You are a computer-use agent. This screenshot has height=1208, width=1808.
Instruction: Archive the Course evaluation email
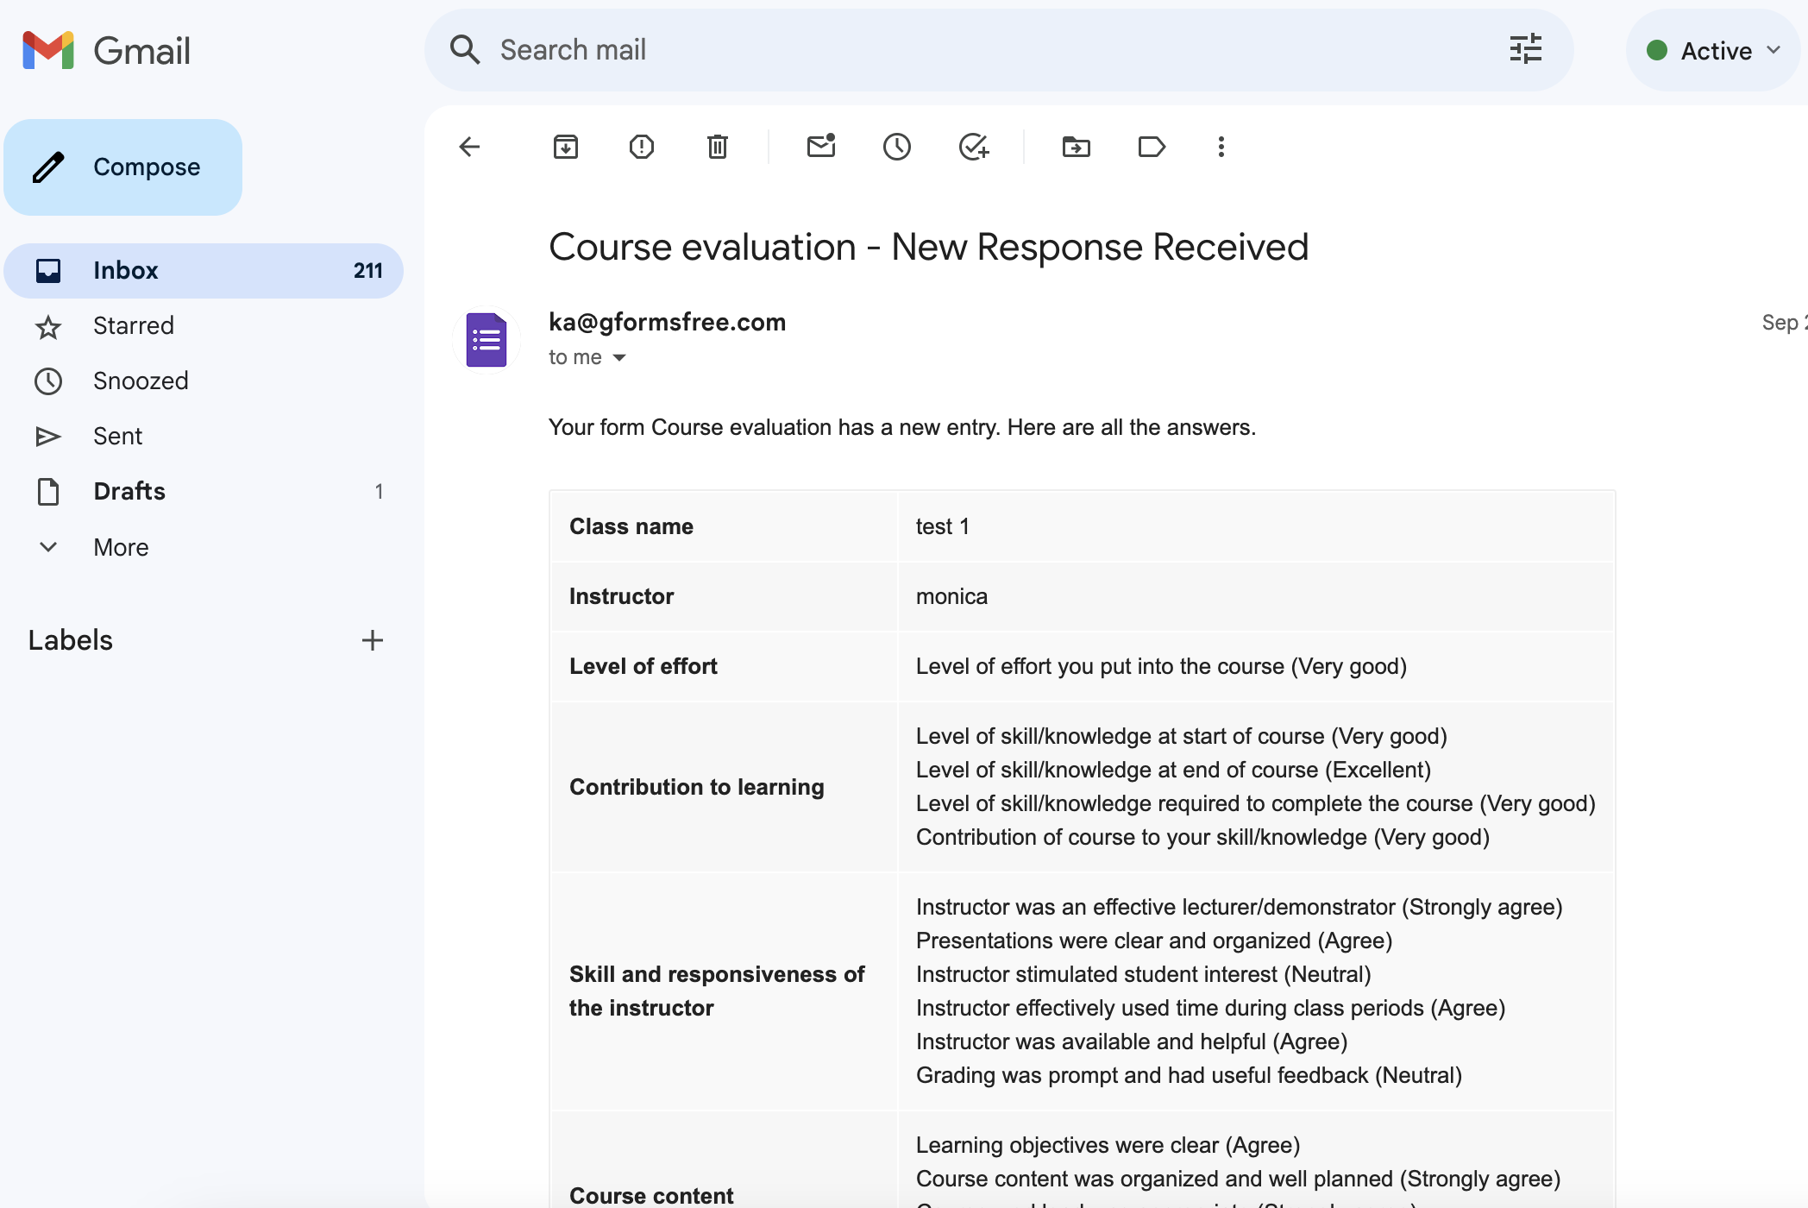pyautogui.click(x=566, y=147)
